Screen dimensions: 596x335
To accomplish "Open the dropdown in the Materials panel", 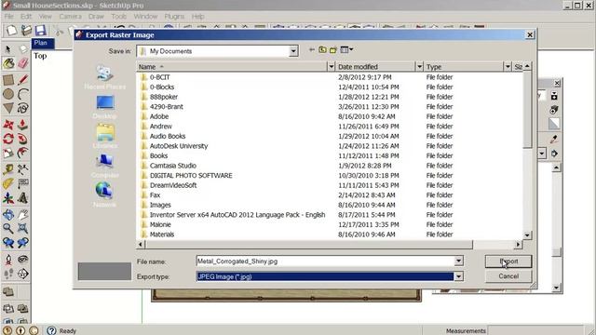I will (x=542, y=154).
